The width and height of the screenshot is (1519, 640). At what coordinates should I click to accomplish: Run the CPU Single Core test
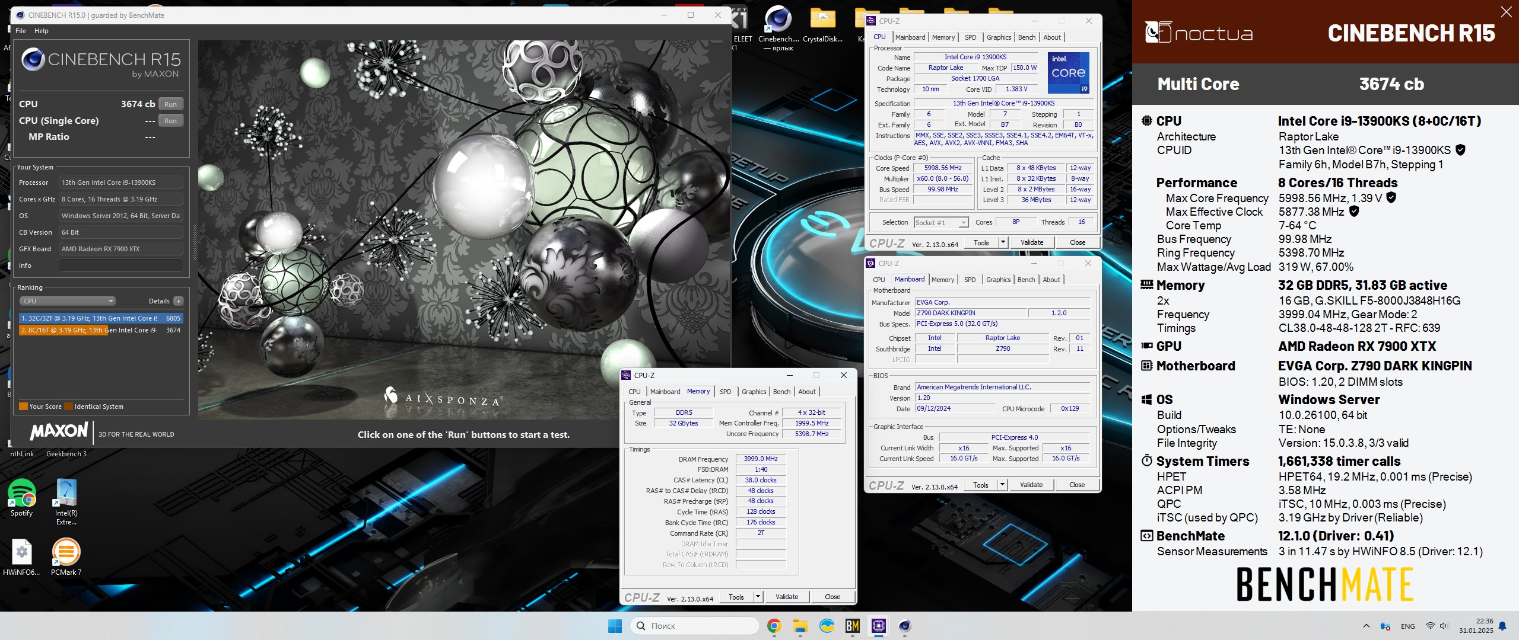coord(171,121)
